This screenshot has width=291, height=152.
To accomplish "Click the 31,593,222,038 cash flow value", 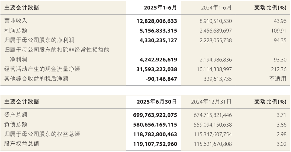I will [x=157, y=69].
